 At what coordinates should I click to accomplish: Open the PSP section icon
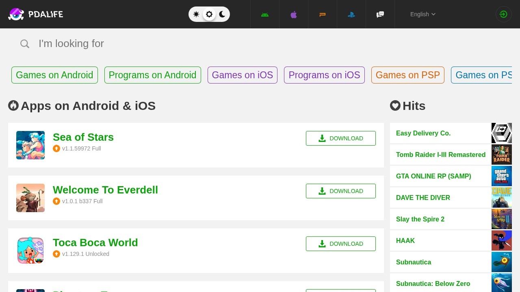(x=323, y=14)
